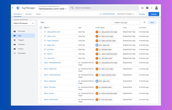Expand the Default Workspace chevron
The height and width of the screenshot is (110, 172).
click(x=33, y=23)
